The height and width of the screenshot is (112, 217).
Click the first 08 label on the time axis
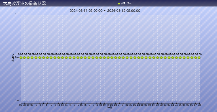coord(21,105)
